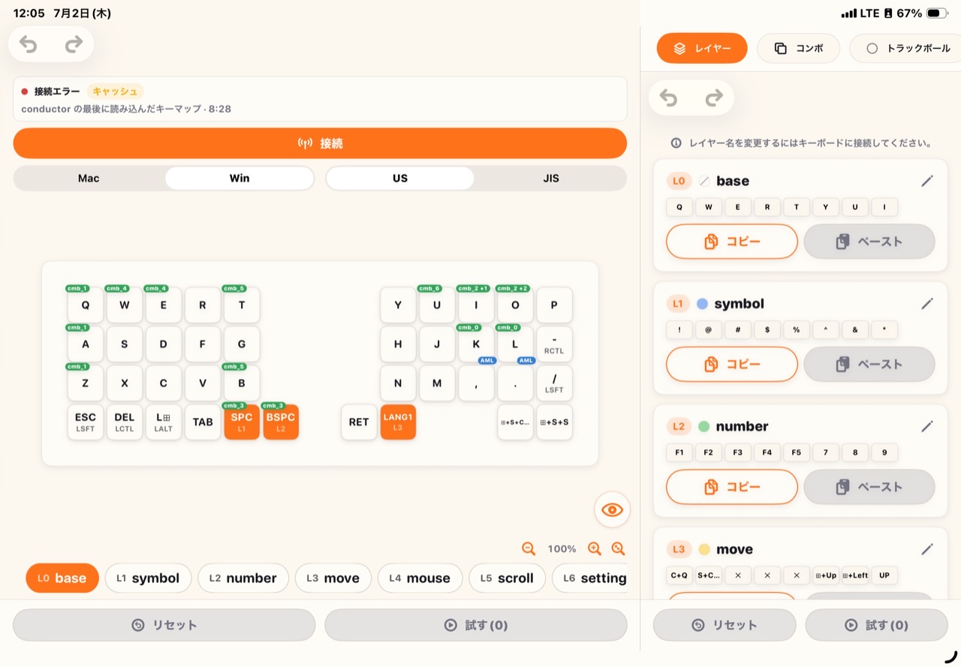The image size is (961, 667).
Task: Redo the change in the keymap editor panel
Action: (x=74, y=44)
